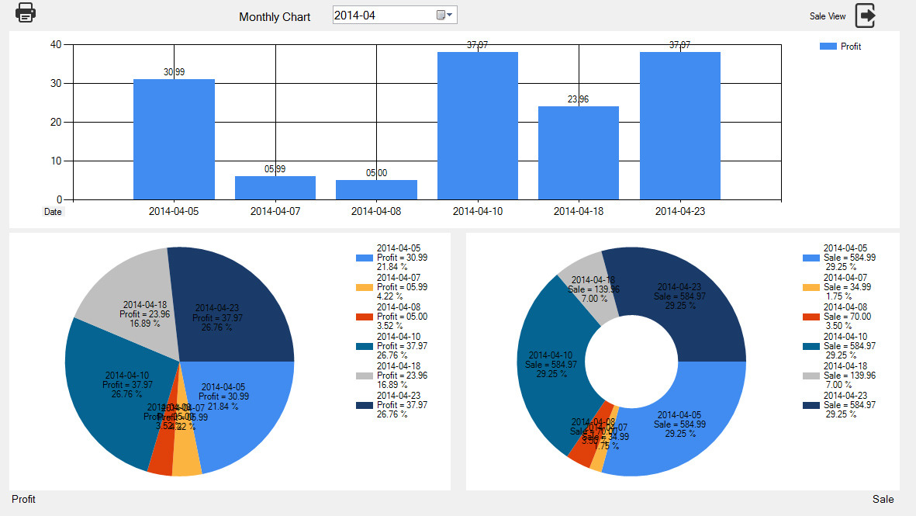Click the printer icon
Screen dimensions: 916x516
tap(26, 13)
